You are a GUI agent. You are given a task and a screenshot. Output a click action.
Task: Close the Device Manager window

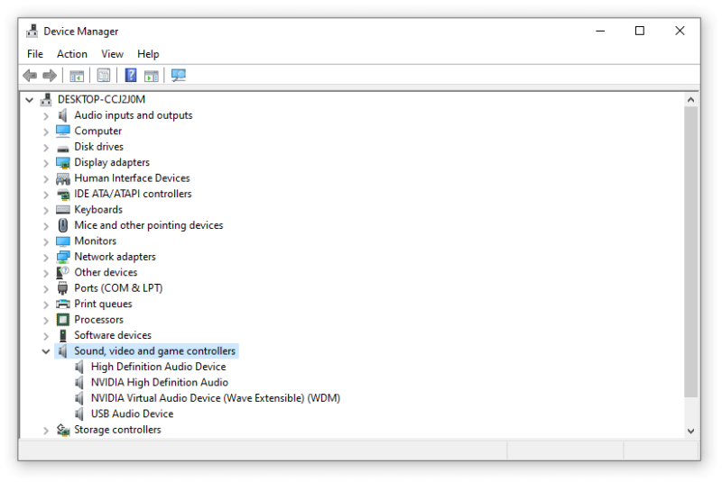click(x=680, y=31)
